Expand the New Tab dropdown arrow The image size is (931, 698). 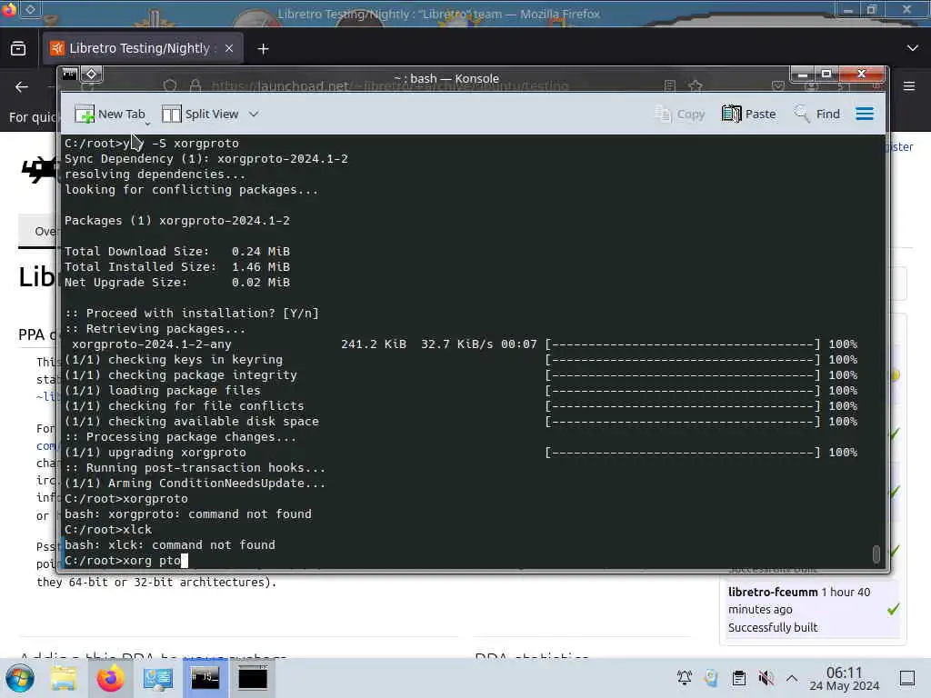click(148, 123)
